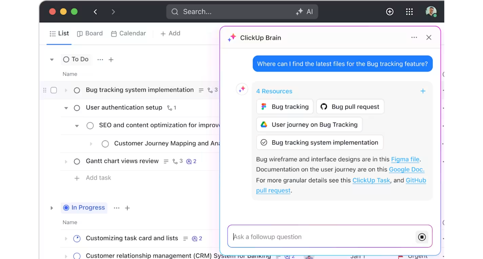
Task: Toggle status circle of Bug tracking system implementation
Action: click(x=77, y=90)
